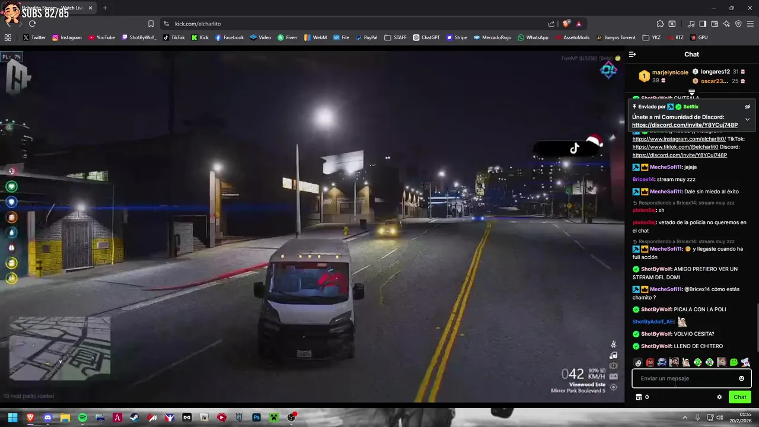Open the Facebook bookmark
This screenshot has width=759, height=427.
[x=229, y=37]
